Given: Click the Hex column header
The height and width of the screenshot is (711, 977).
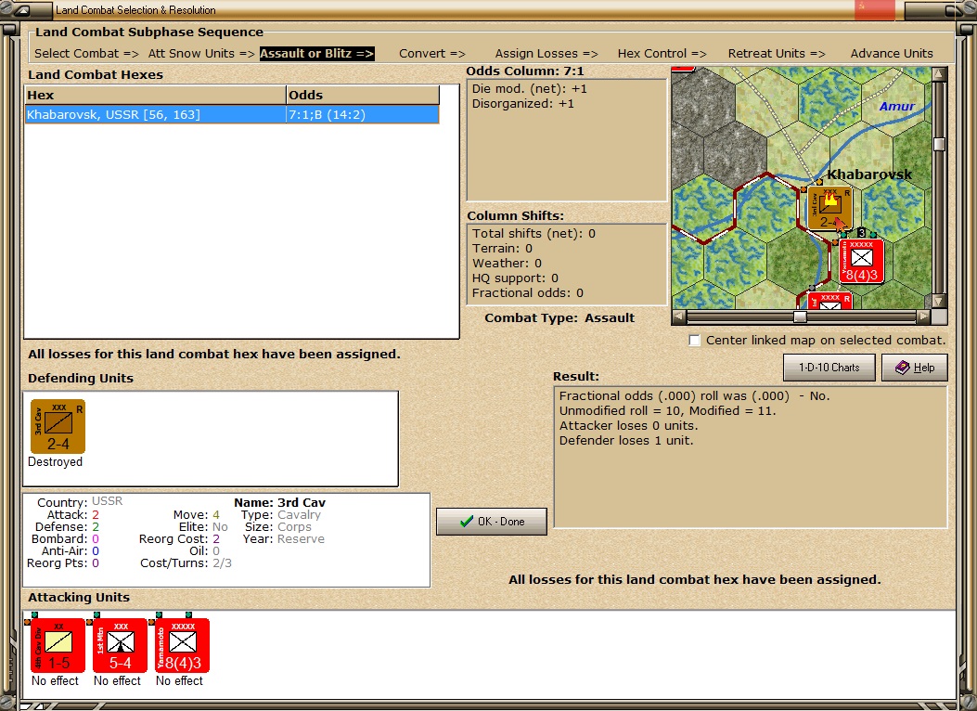Looking at the screenshot, I should [x=155, y=96].
